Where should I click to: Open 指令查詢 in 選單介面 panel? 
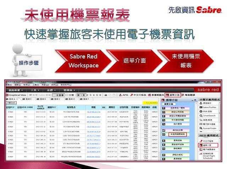[x=176, y=124]
